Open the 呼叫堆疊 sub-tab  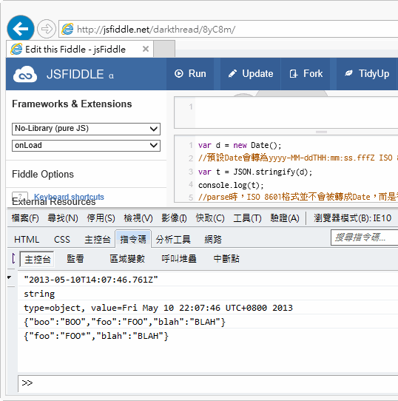click(x=179, y=259)
